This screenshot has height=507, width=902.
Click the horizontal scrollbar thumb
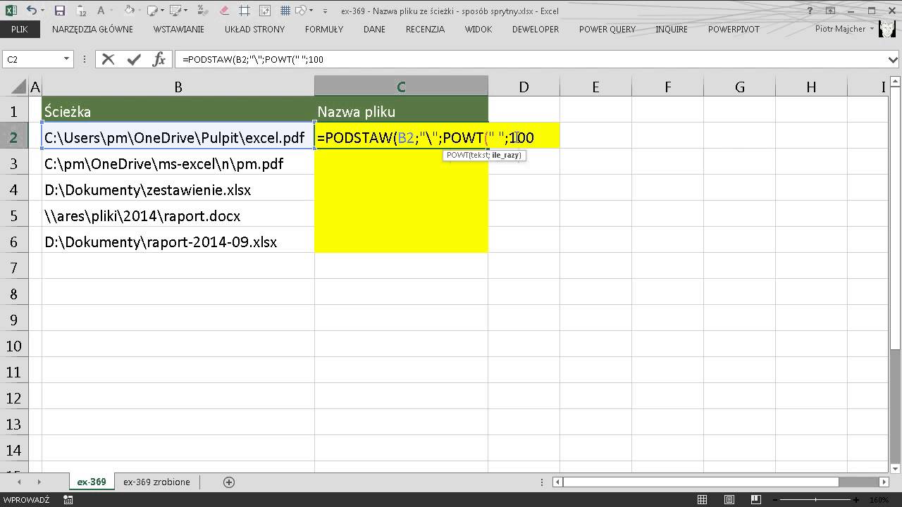click(x=700, y=482)
